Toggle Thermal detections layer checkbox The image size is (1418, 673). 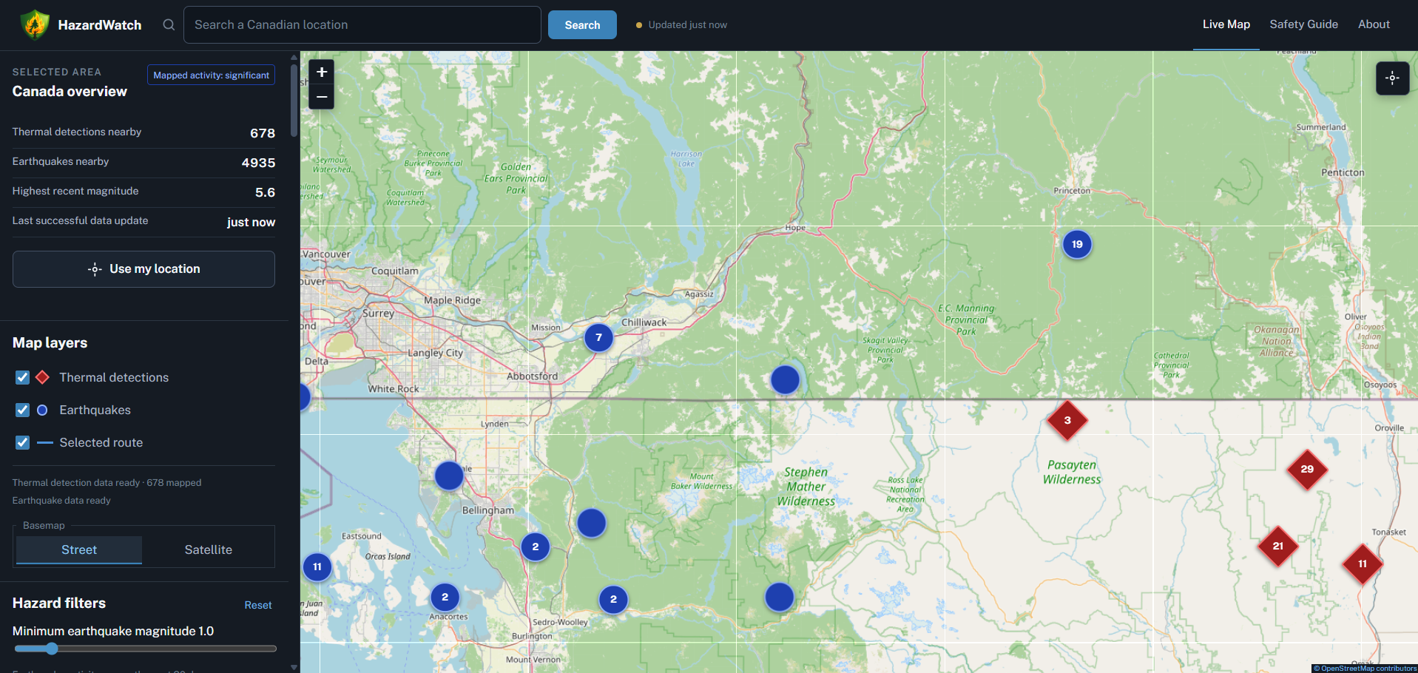coord(22,377)
